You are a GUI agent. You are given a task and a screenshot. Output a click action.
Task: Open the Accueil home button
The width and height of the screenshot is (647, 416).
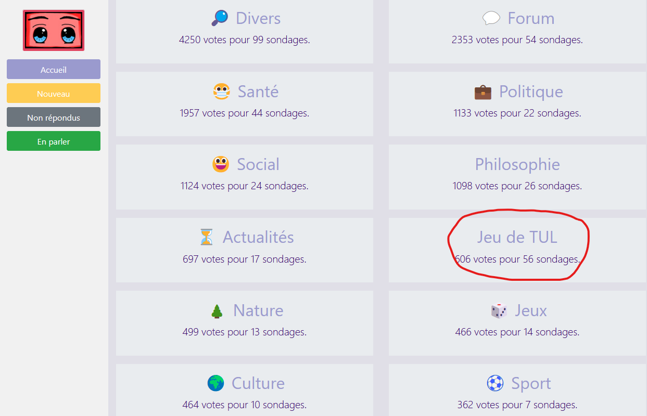click(54, 70)
